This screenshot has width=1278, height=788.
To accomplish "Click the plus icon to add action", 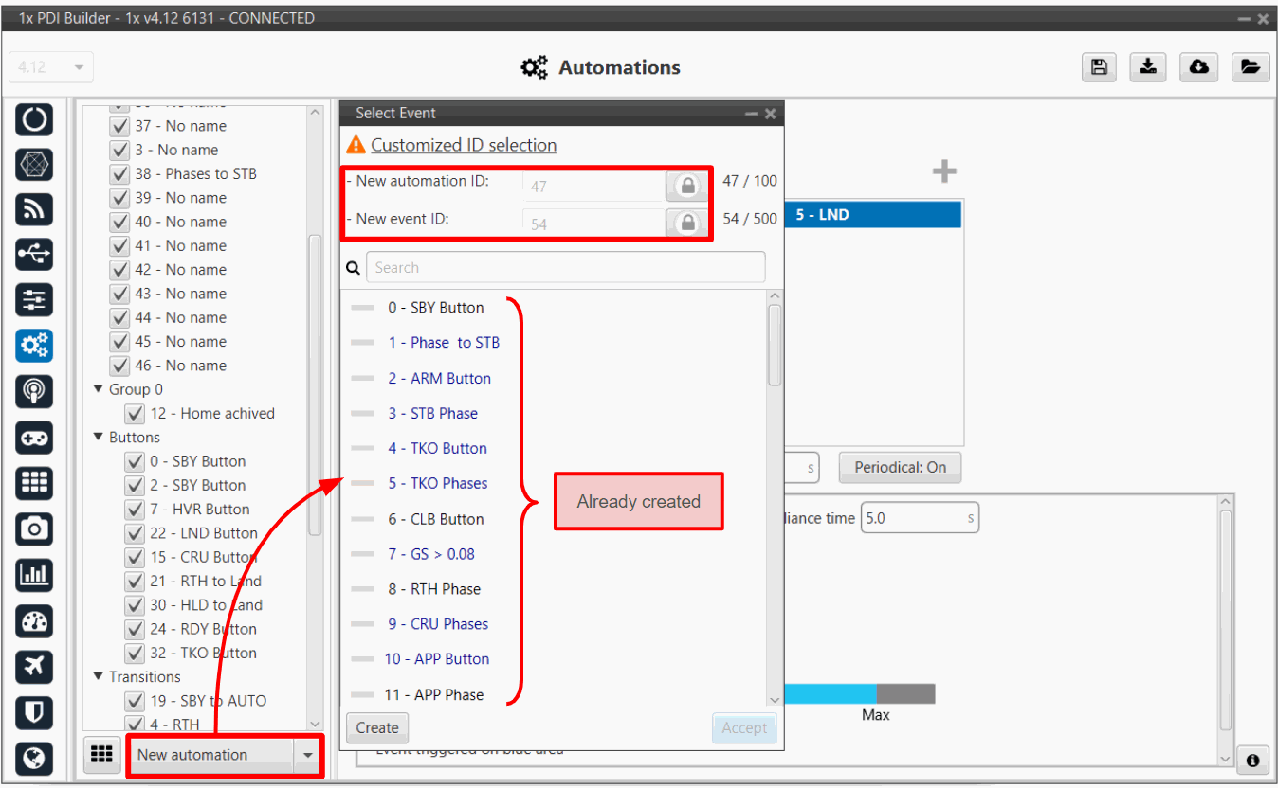I will (x=943, y=171).
